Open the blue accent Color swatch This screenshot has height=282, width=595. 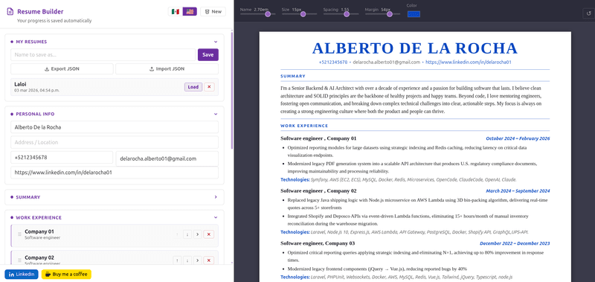(414, 14)
